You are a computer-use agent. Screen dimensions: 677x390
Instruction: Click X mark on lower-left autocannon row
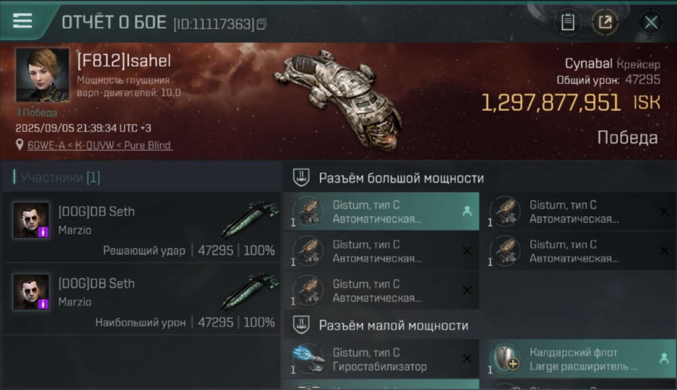(467, 291)
